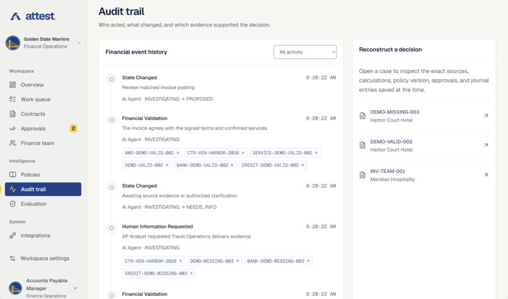Click the open arrow for the DEMO-VALID-002 case
Screen dimensions: 508x299
[x=486, y=145]
